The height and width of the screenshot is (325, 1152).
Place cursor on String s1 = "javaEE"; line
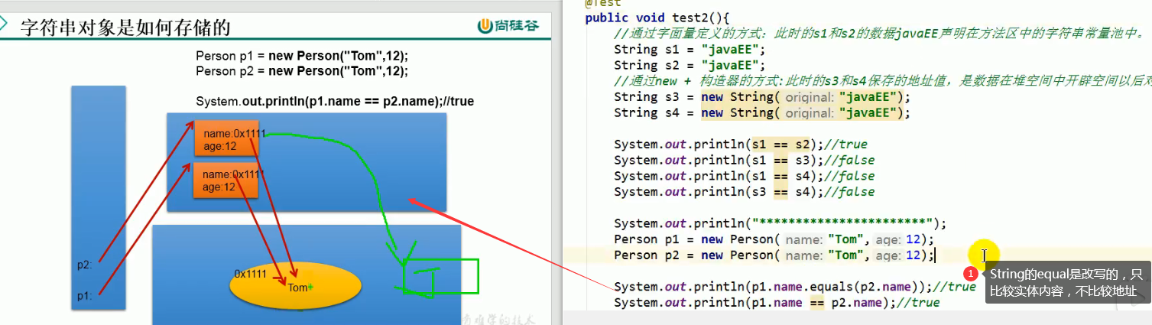tap(690, 50)
